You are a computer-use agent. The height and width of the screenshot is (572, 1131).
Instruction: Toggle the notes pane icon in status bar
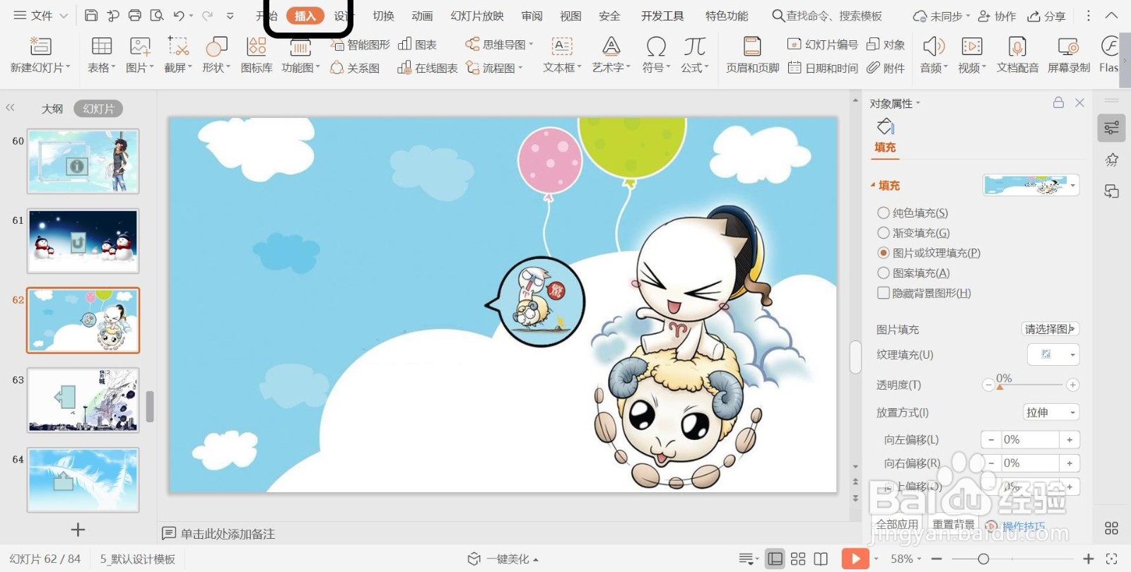746,559
